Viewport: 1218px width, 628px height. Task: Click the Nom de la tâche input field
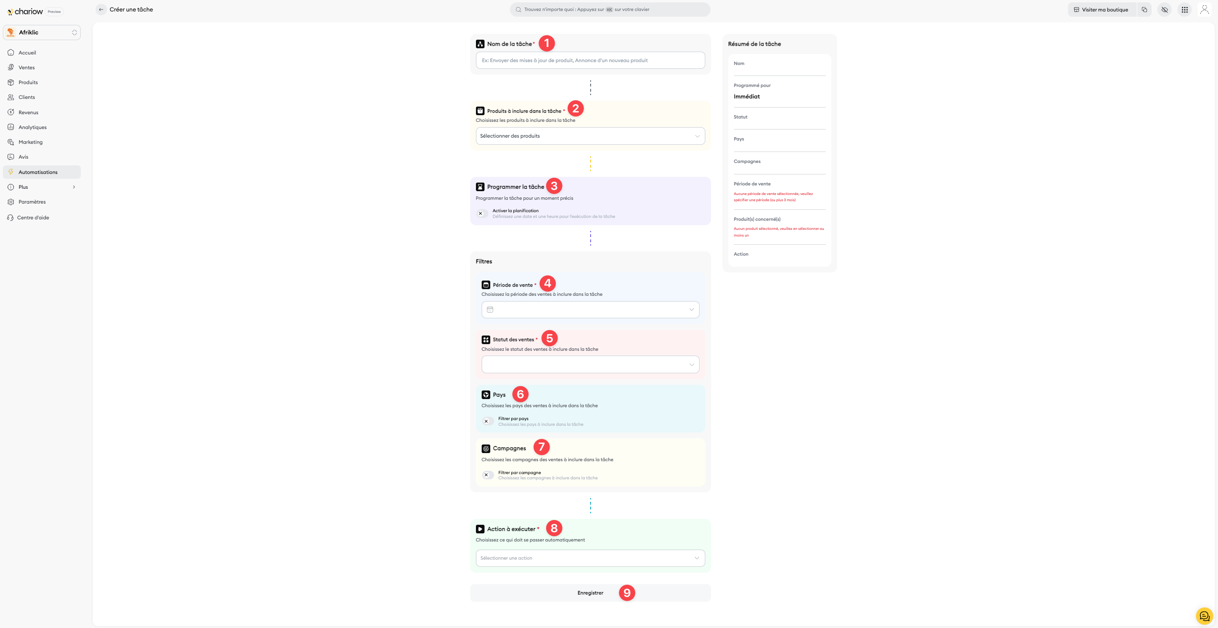click(x=590, y=61)
